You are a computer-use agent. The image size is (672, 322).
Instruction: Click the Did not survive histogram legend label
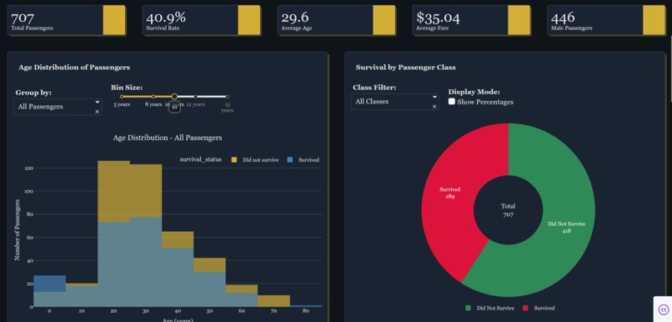[261, 160]
